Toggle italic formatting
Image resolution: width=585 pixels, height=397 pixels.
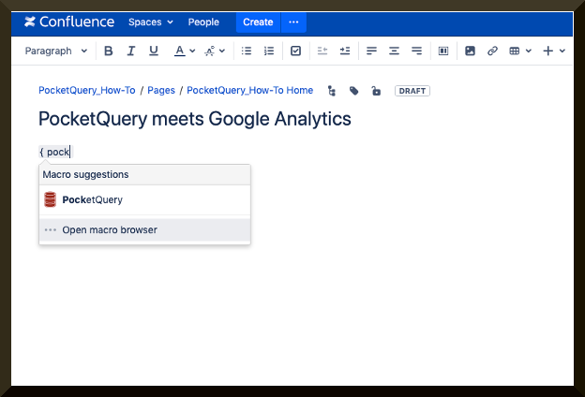pyautogui.click(x=130, y=51)
